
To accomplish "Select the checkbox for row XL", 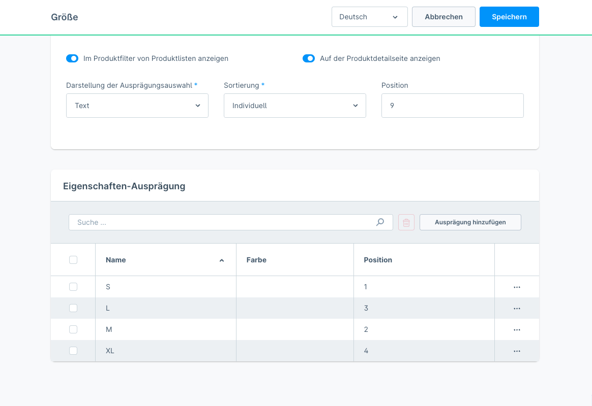I will [73, 351].
